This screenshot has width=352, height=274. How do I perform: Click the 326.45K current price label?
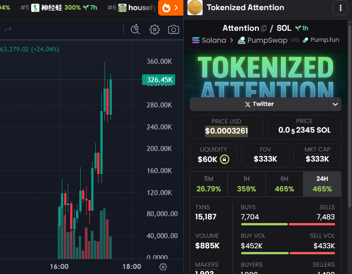[x=159, y=79]
